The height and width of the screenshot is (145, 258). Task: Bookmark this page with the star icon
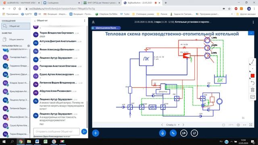coord(229,9)
